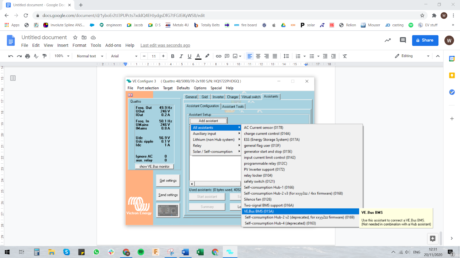The height and width of the screenshot is (258, 460).
Task: Get add-ons plus icon in side panel
Action: click(452, 119)
